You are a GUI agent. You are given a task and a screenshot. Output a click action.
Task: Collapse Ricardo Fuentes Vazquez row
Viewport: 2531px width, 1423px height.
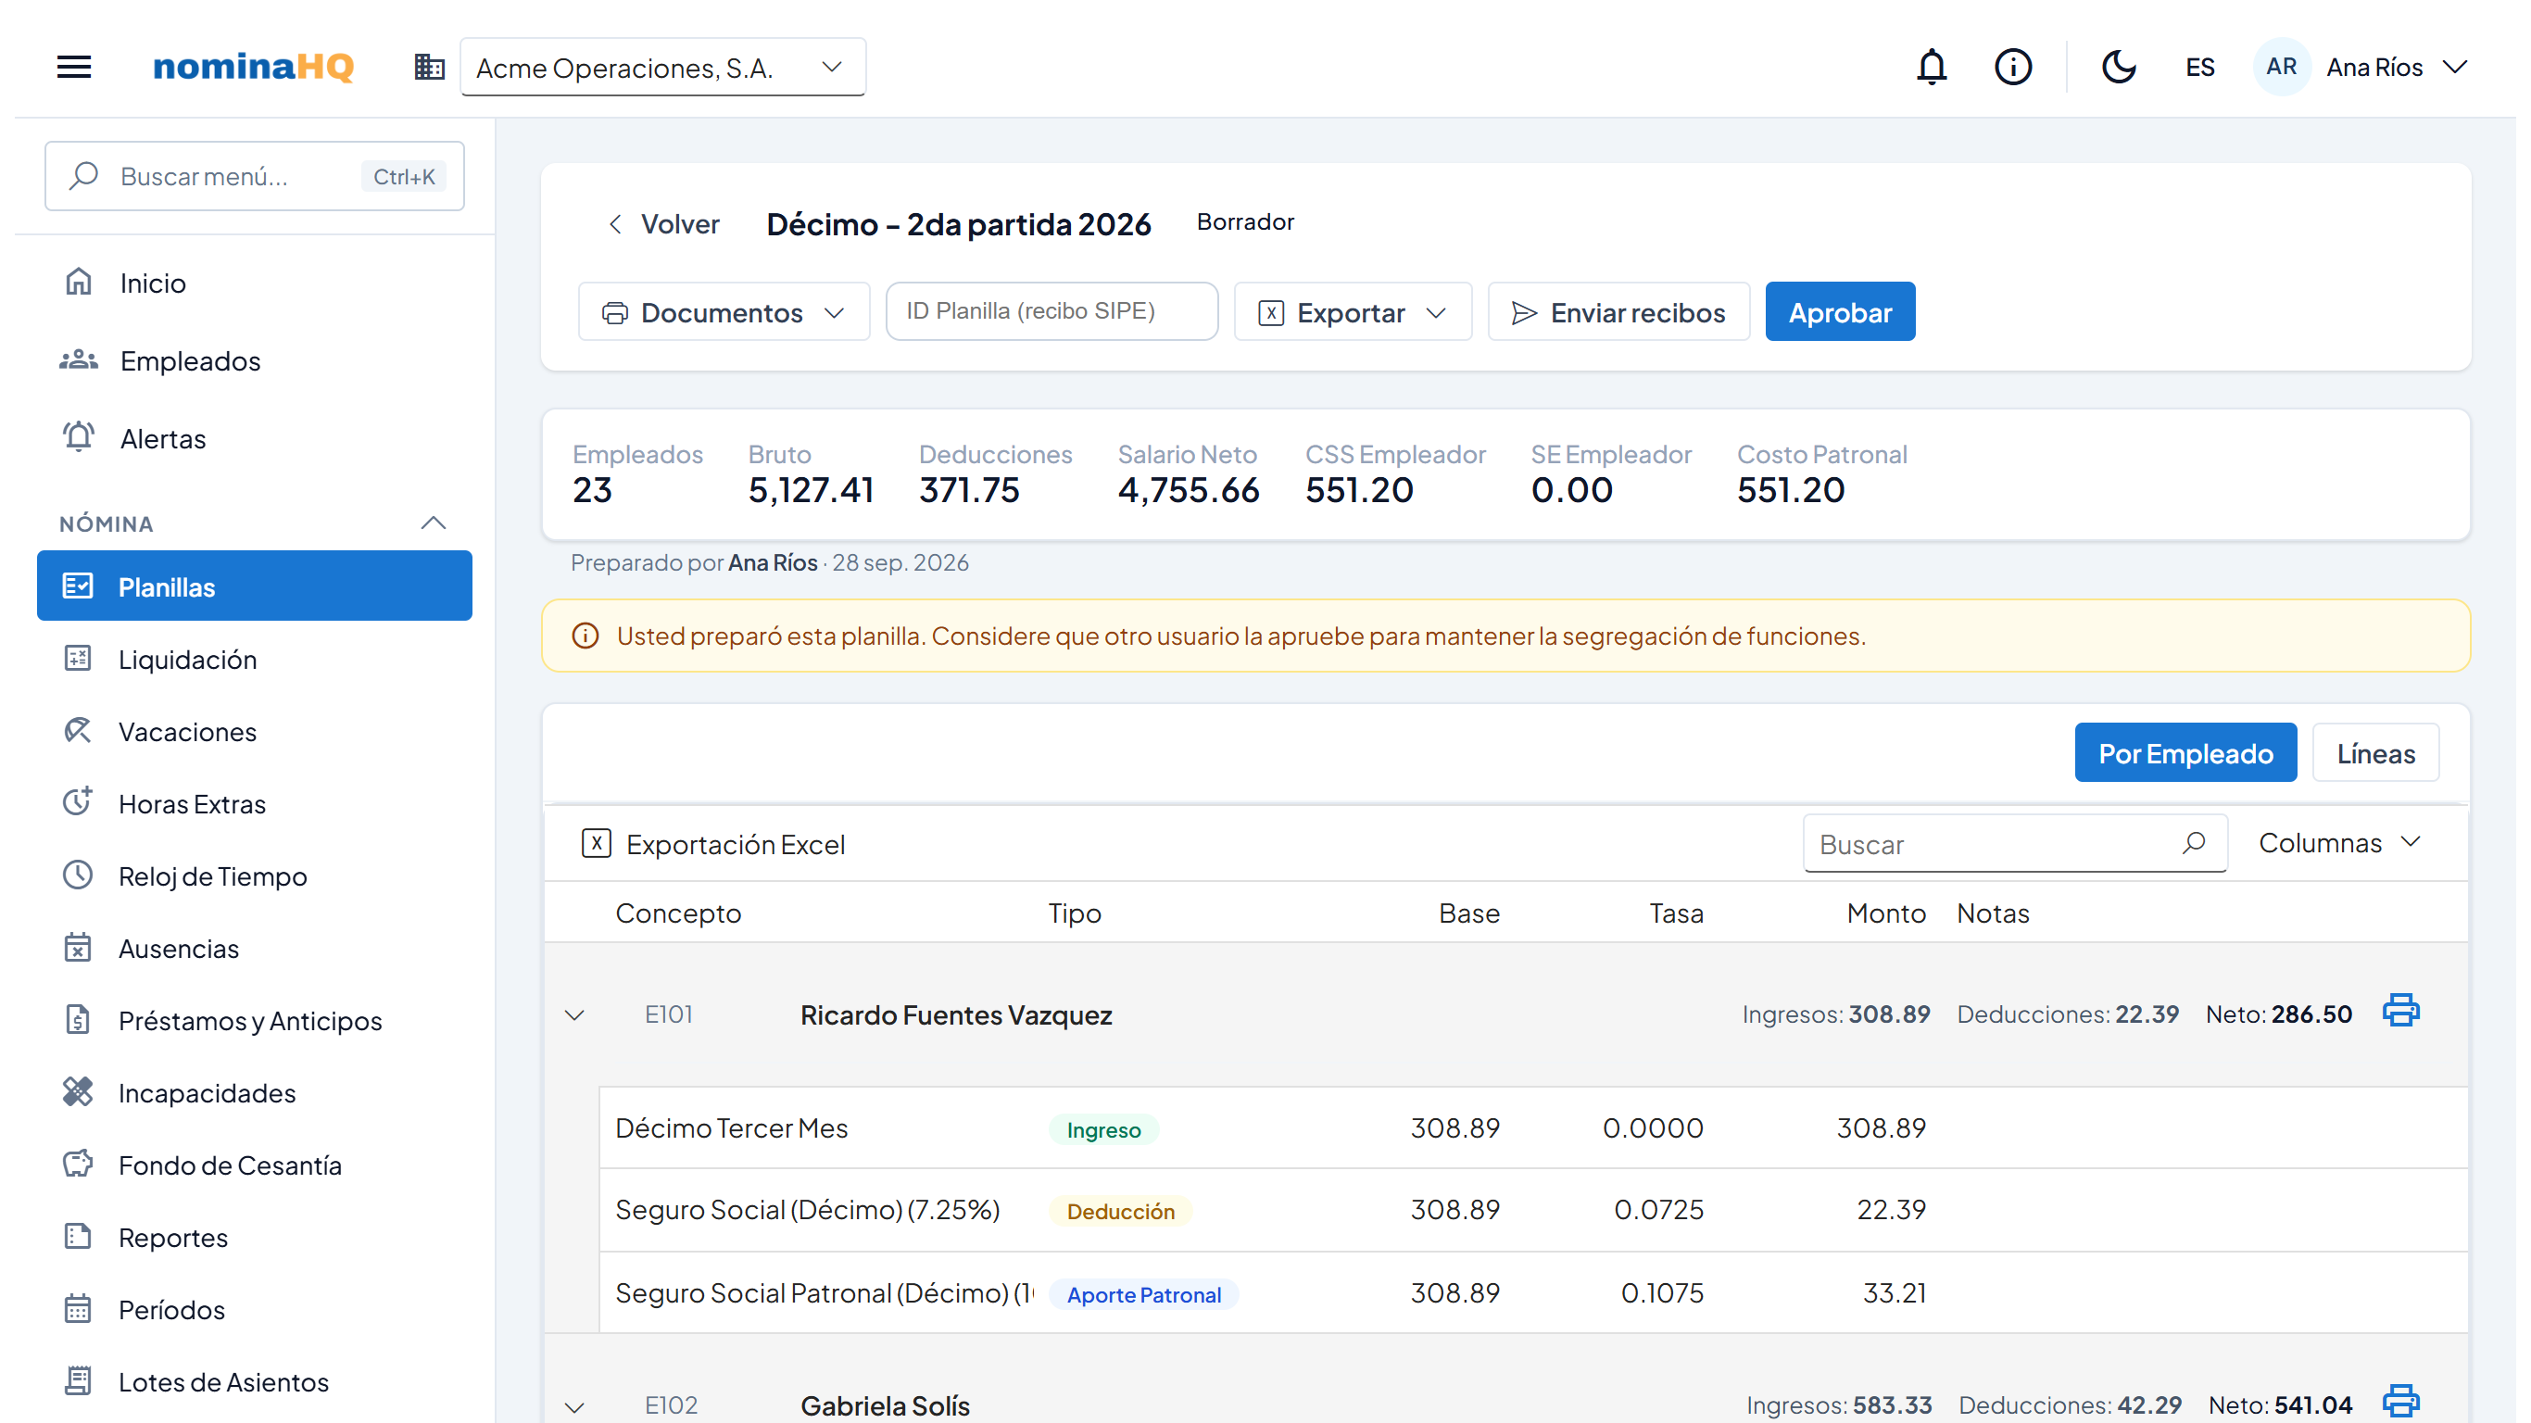(x=574, y=1015)
